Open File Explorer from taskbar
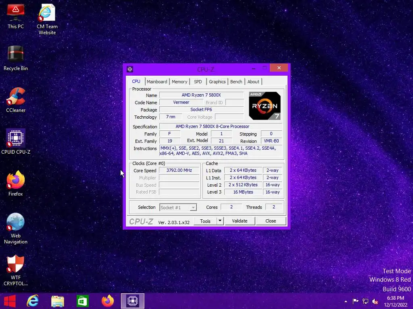 57,301
